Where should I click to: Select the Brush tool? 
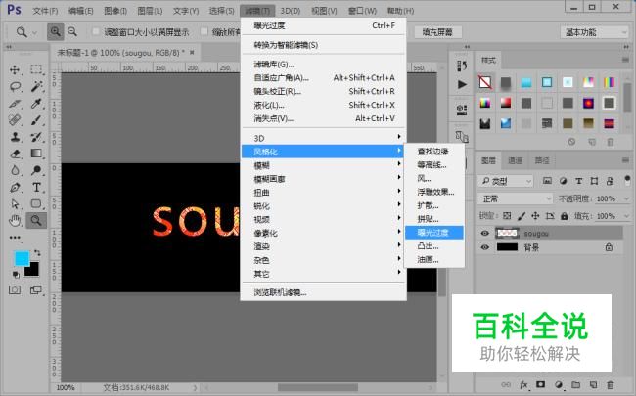(x=36, y=120)
